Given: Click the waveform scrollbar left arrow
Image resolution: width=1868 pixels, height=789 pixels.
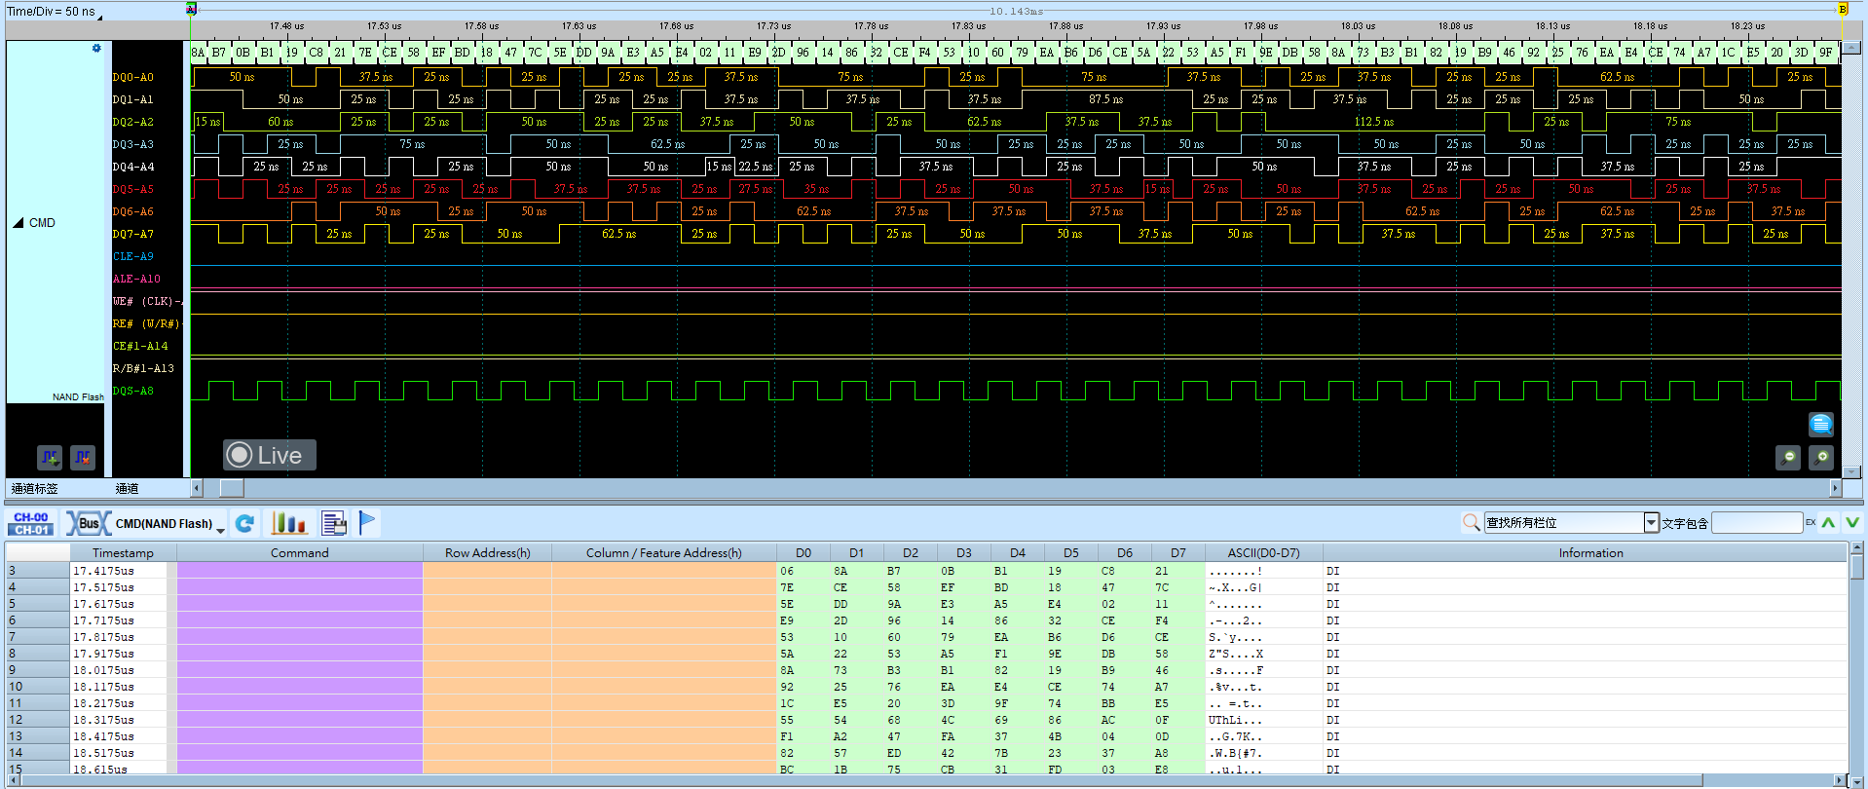Looking at the screenshot, I should (x=197, y=488).
